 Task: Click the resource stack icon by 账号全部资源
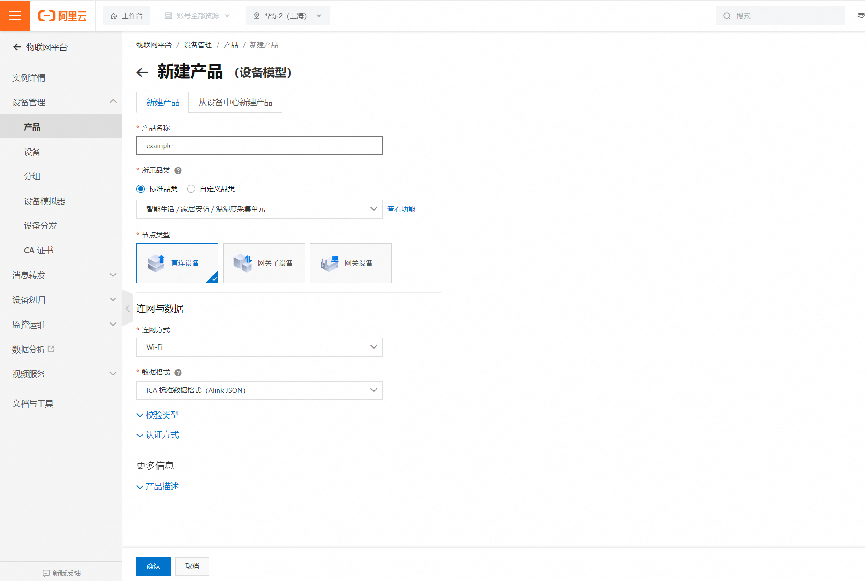pos(169,15)
